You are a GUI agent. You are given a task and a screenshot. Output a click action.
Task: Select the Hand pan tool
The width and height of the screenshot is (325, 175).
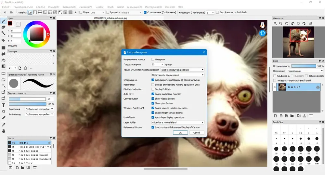point(3,131)
